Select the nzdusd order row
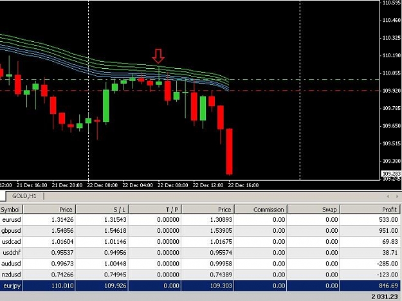 200,275
